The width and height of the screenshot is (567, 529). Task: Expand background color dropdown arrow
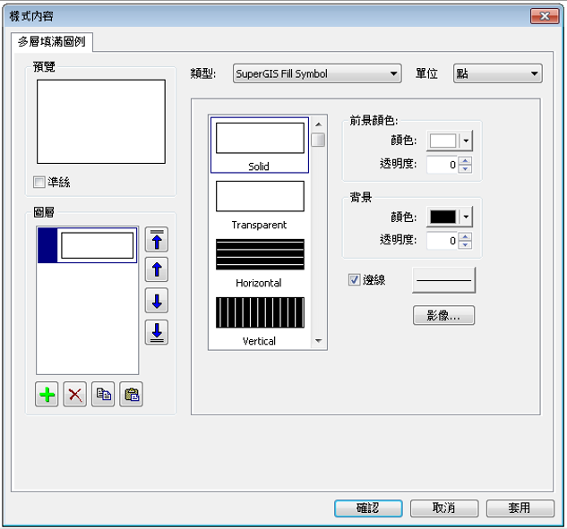466,217
